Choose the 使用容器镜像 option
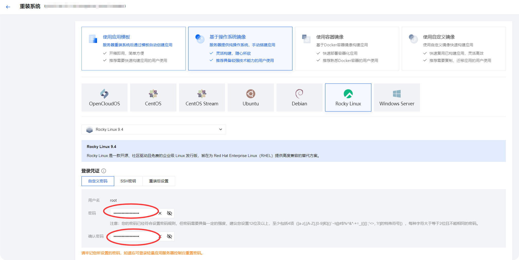Image resolution: width=519 pixels, height=260 pixels. [x=347, y=48]
